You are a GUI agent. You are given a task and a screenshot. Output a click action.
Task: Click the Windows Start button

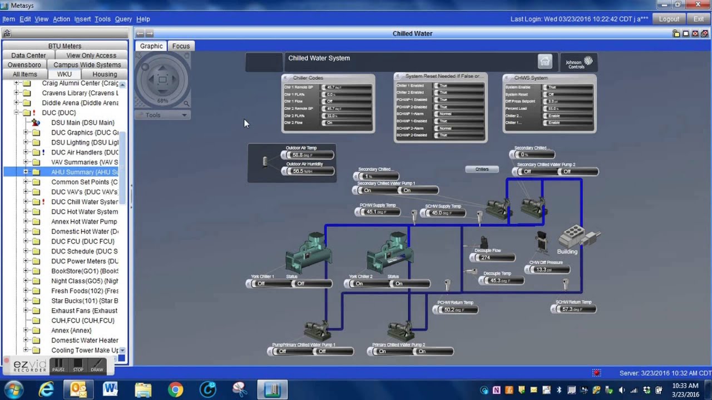coord(13,389)
